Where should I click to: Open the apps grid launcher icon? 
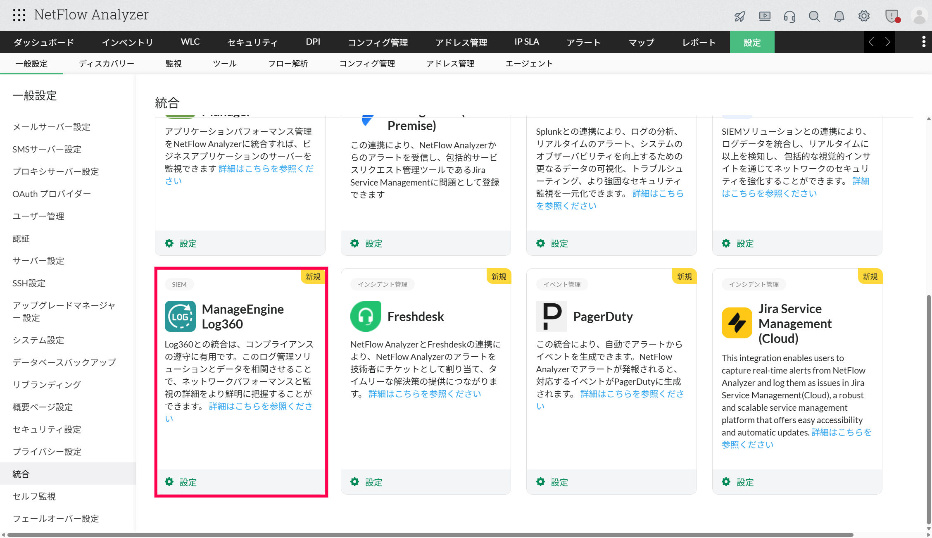[19, 15]
